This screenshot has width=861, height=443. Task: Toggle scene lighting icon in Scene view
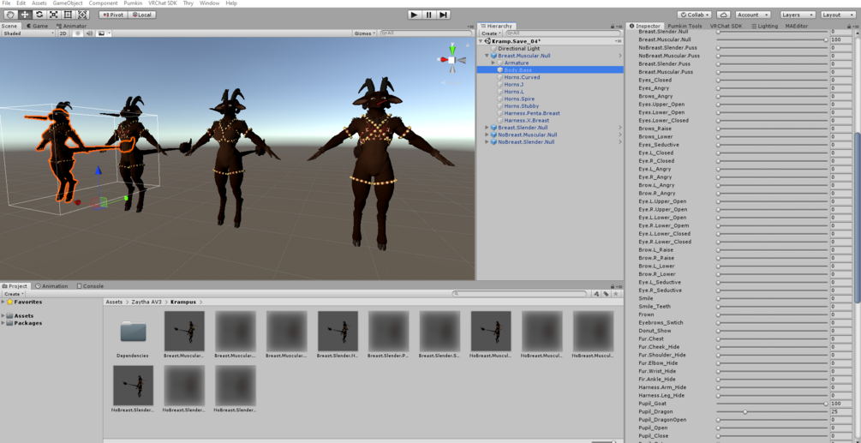[77, 33]
